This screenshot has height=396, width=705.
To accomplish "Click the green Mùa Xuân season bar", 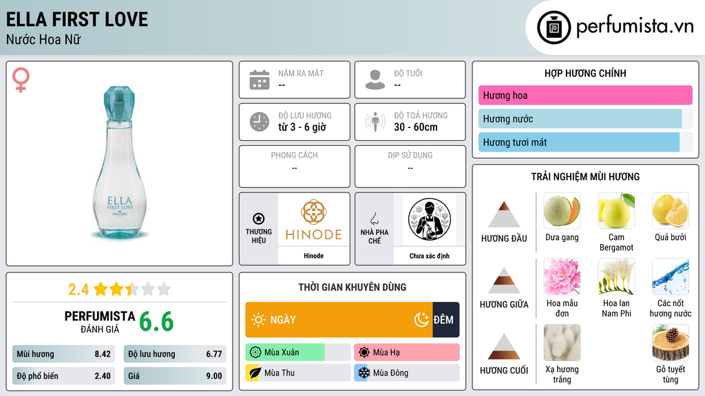I will (298, 353).
